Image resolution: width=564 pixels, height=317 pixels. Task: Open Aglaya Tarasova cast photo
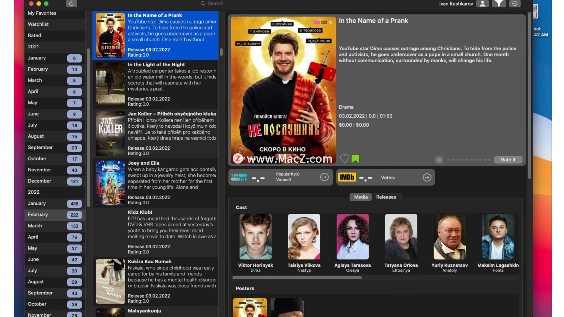352,237
